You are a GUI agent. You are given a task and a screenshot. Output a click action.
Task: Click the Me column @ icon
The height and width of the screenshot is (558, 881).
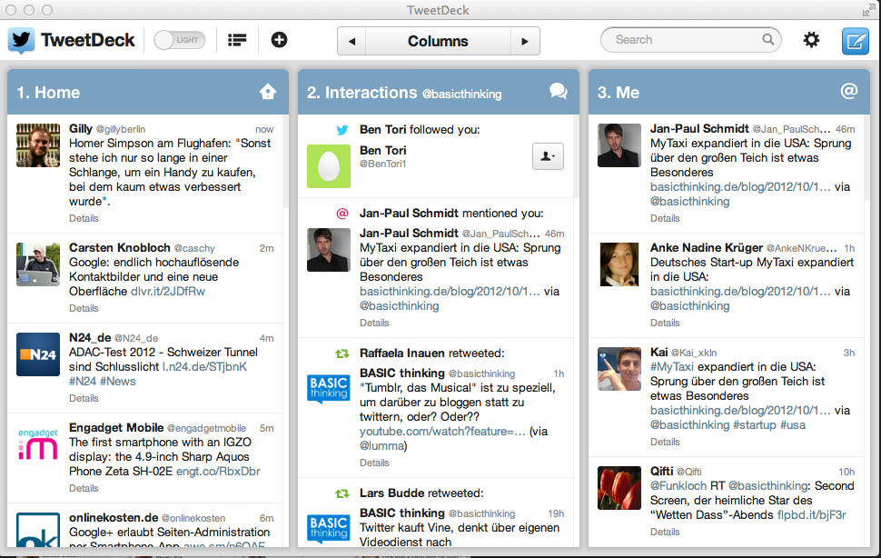(x=849, y=92)
